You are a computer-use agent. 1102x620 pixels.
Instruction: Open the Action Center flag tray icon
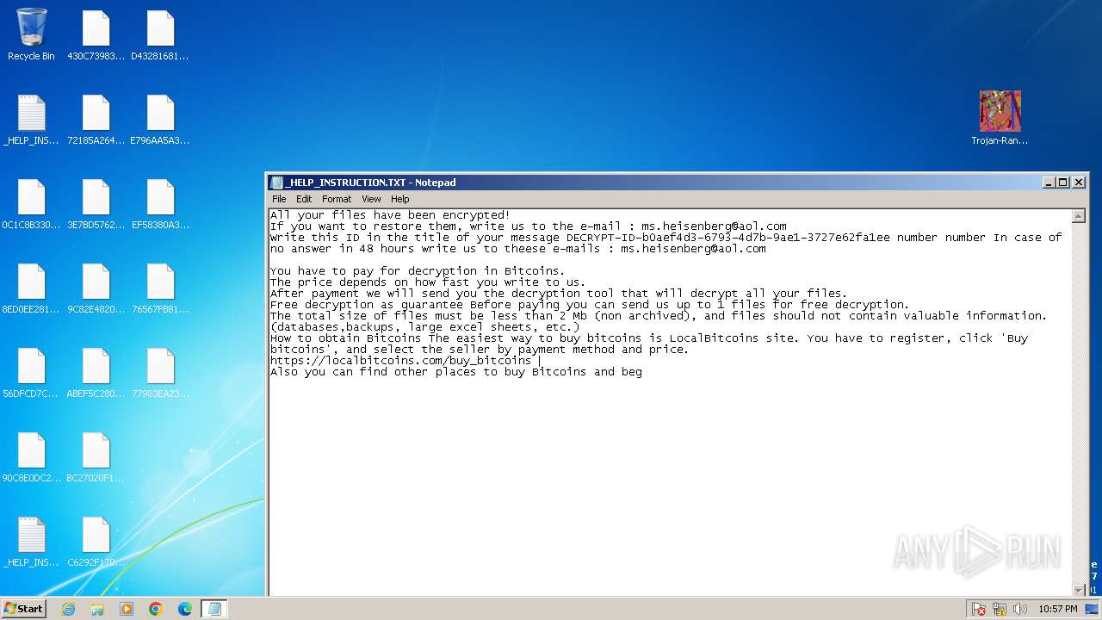point(979,609)
